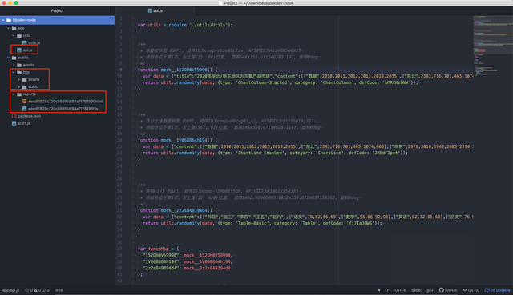The image size is (513, 295).
Task: Change UTF-8 encoding in status bar
Action: 400,290
